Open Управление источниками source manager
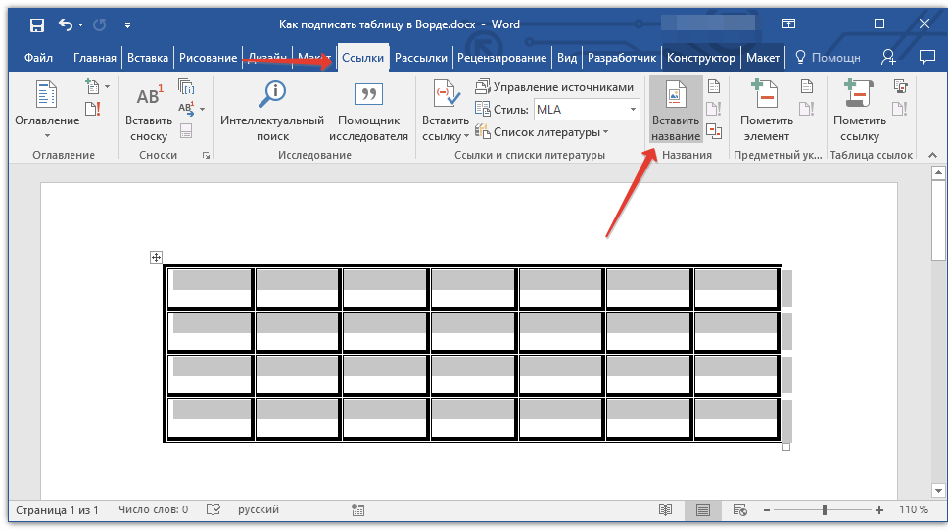The width and height of the screenshot is (948, 530). click(554, 87)
